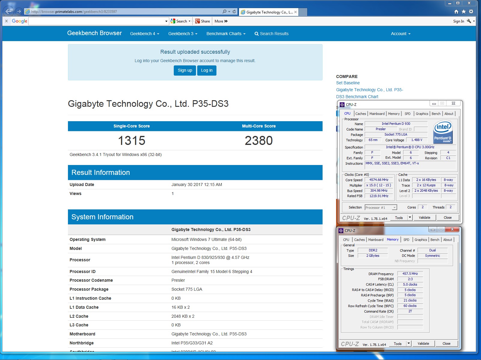This screenshot has width=481, height=360.
Task: Click Close button in lower CPU-Z window
Action: (446, 343)
